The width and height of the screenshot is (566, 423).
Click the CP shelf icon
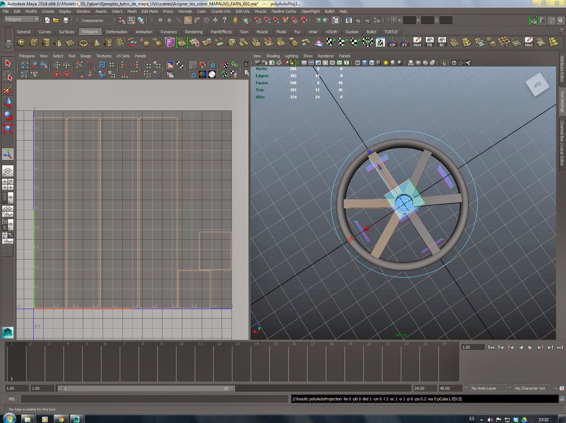point(393,42)
